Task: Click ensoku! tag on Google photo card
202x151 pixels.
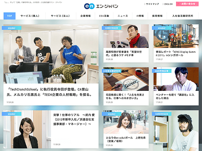Action: 162,28
